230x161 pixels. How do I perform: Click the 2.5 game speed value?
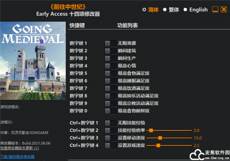(x=197, y=145)
